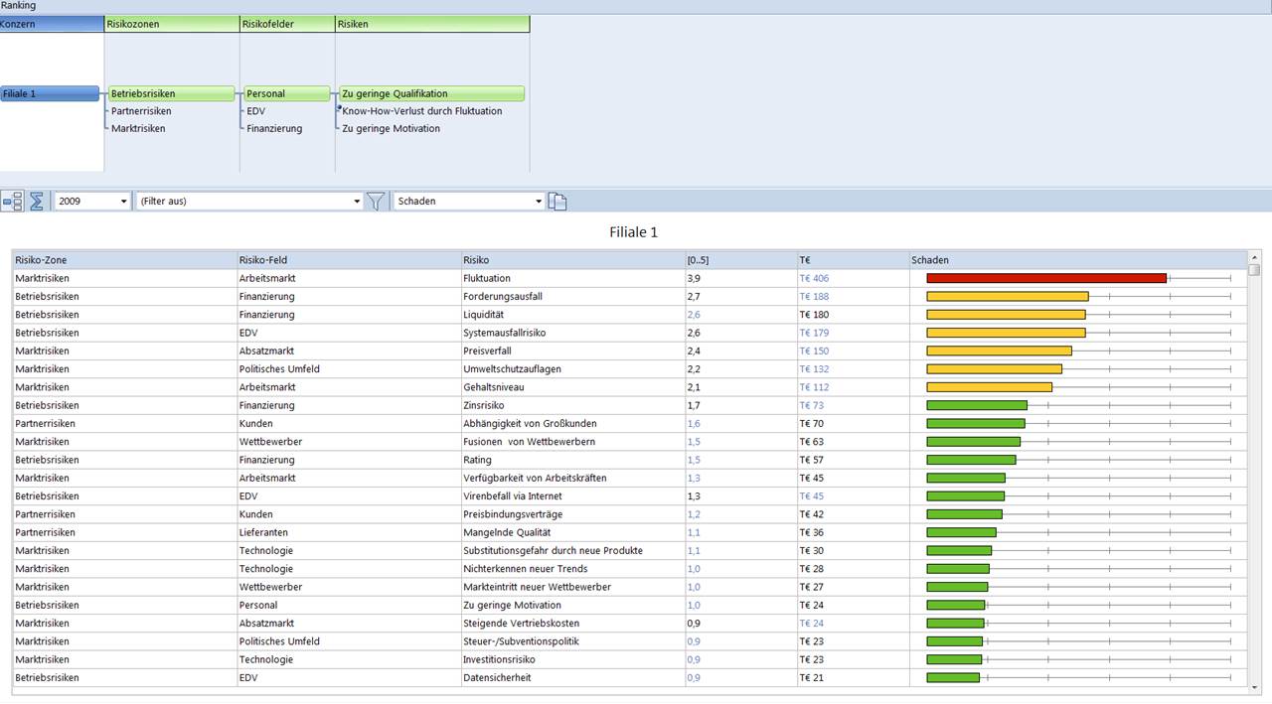Select the Preisbindungsverträge risk cell
Viewport: 1272px width, 704px height.
(x=572, y=514)
